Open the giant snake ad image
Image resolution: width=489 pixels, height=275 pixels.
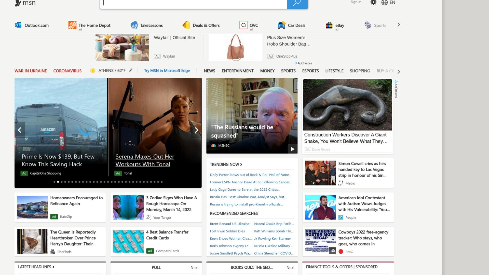click(x=347, y=105)
